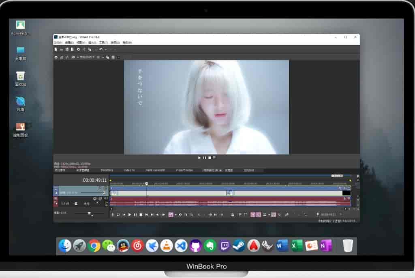Screen dimensions: 415x278
Task: Open Google Chrome from the dock
Action: point(94,246)
